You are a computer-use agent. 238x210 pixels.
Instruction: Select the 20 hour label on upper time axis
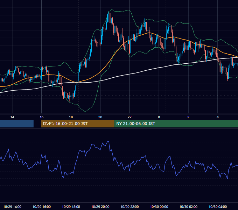tap(100, 117)
